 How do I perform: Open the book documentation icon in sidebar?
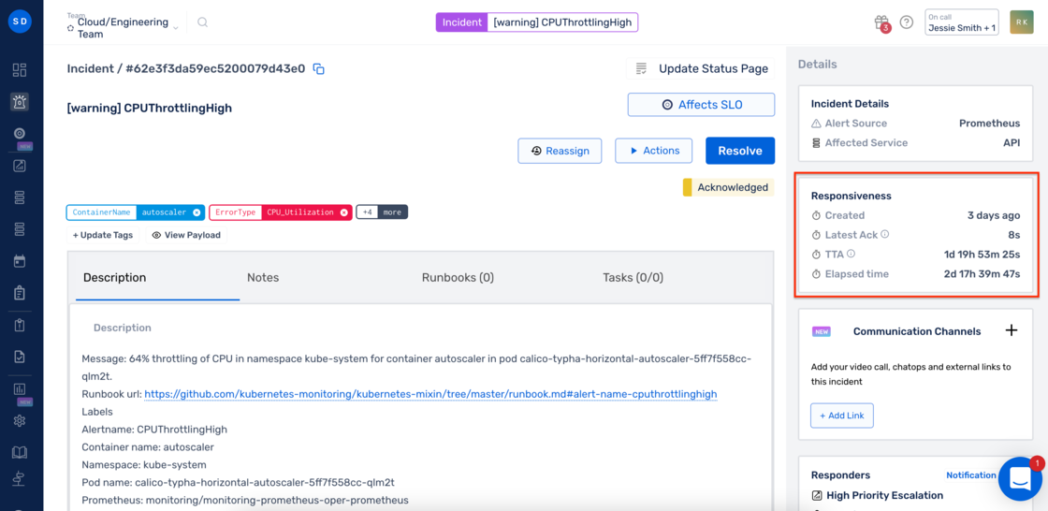[x=20, y=453]
